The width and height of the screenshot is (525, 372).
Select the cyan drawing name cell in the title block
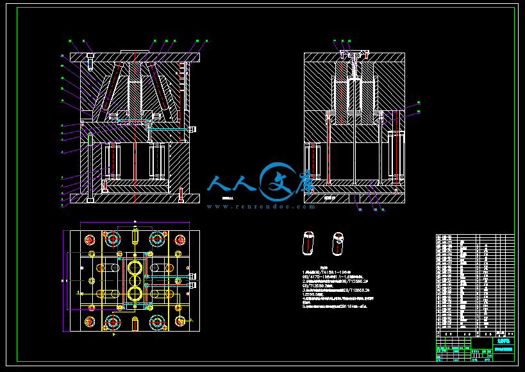[x=504, y=349]
